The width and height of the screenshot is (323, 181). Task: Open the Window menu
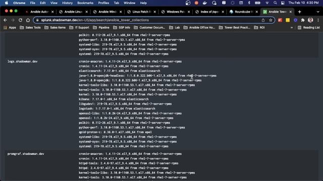click(129, 3)
